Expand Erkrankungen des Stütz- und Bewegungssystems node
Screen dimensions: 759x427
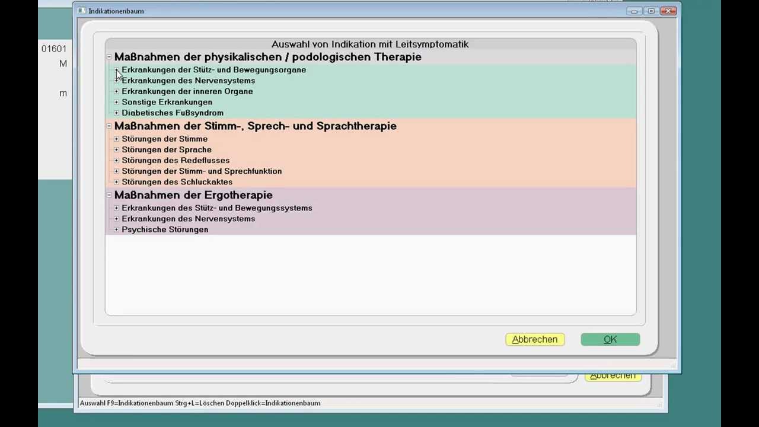click(116, 208)
